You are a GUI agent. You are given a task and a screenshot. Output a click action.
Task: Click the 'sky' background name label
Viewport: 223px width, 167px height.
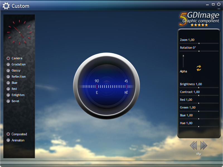pyautogui.click(x=198, y=154)
